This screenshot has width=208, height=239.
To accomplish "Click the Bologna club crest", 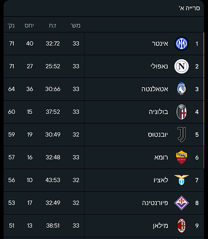I will (182, 112).
